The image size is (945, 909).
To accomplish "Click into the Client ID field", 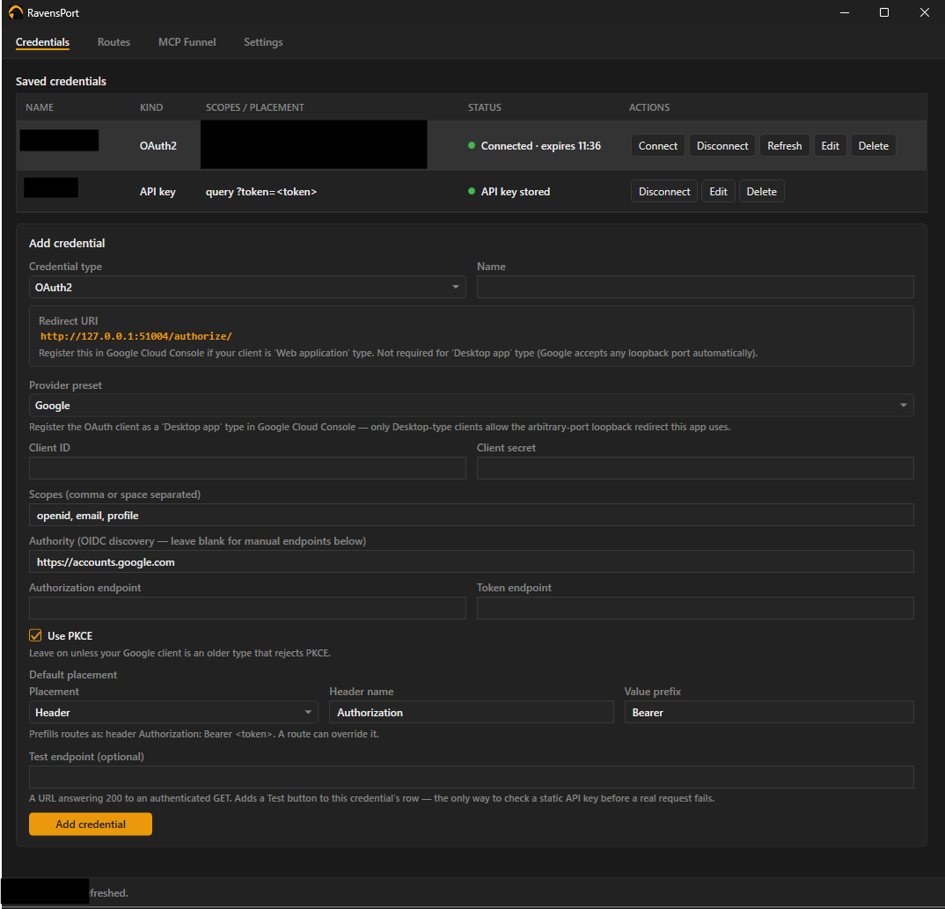I will point(247,468).
